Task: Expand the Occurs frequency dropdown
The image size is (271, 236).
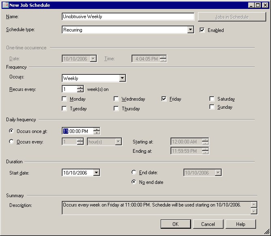Action: 123,78
